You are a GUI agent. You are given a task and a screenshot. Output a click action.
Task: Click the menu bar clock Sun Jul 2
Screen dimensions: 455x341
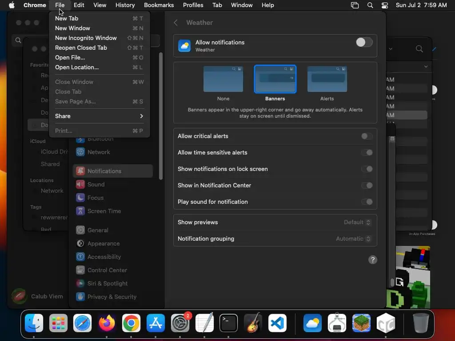pos(421,5)
